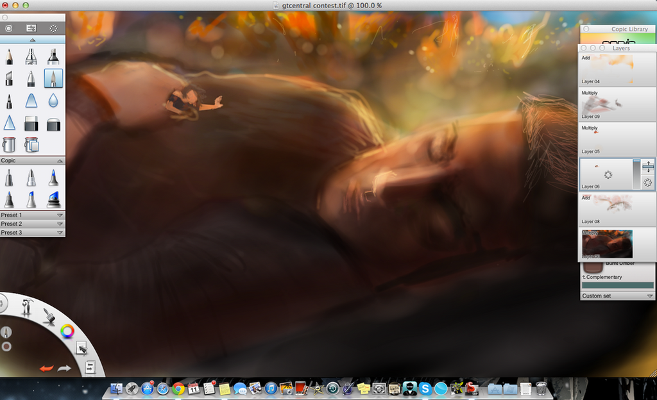Select Layer 09 in Layers panel
The image size is (657, 400).
click(617, 104)
